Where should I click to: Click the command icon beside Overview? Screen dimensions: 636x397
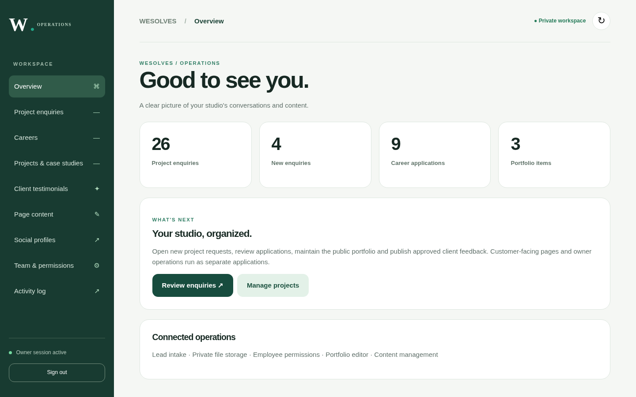pyautogui.click(x=96, y=86)
